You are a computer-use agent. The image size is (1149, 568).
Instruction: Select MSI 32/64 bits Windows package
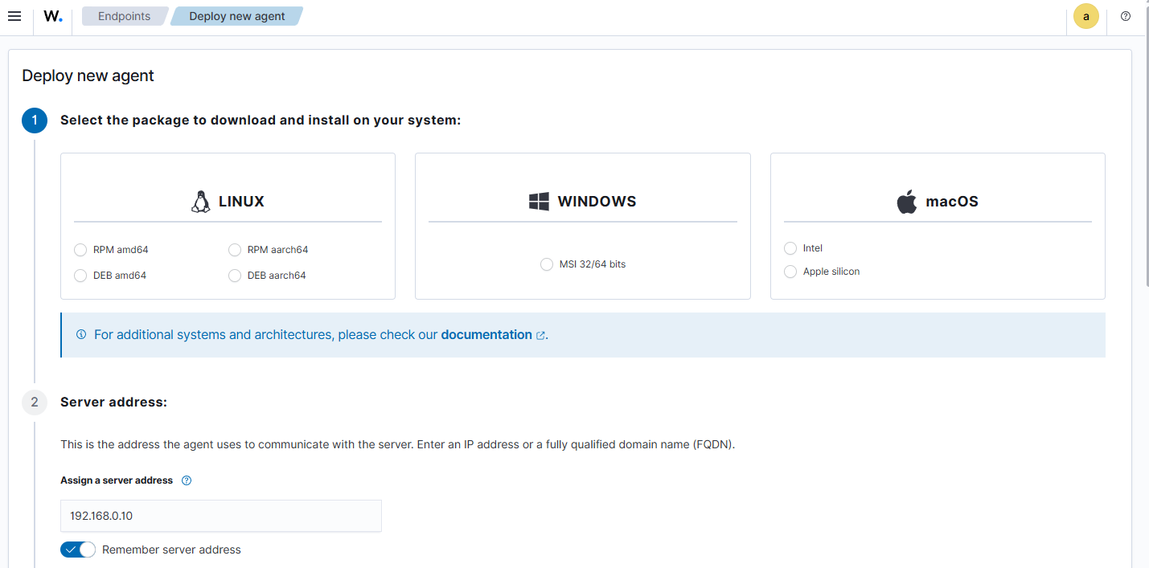(547, 264)
